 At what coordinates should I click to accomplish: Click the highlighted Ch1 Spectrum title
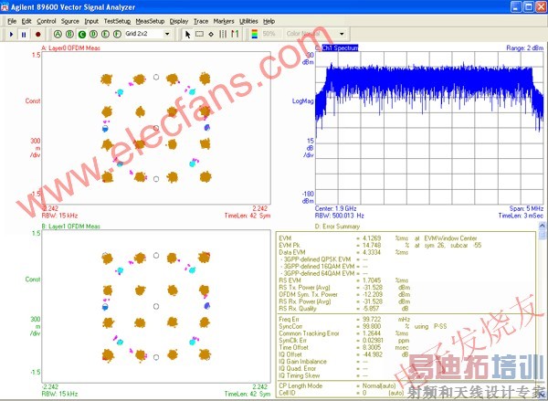340,47
